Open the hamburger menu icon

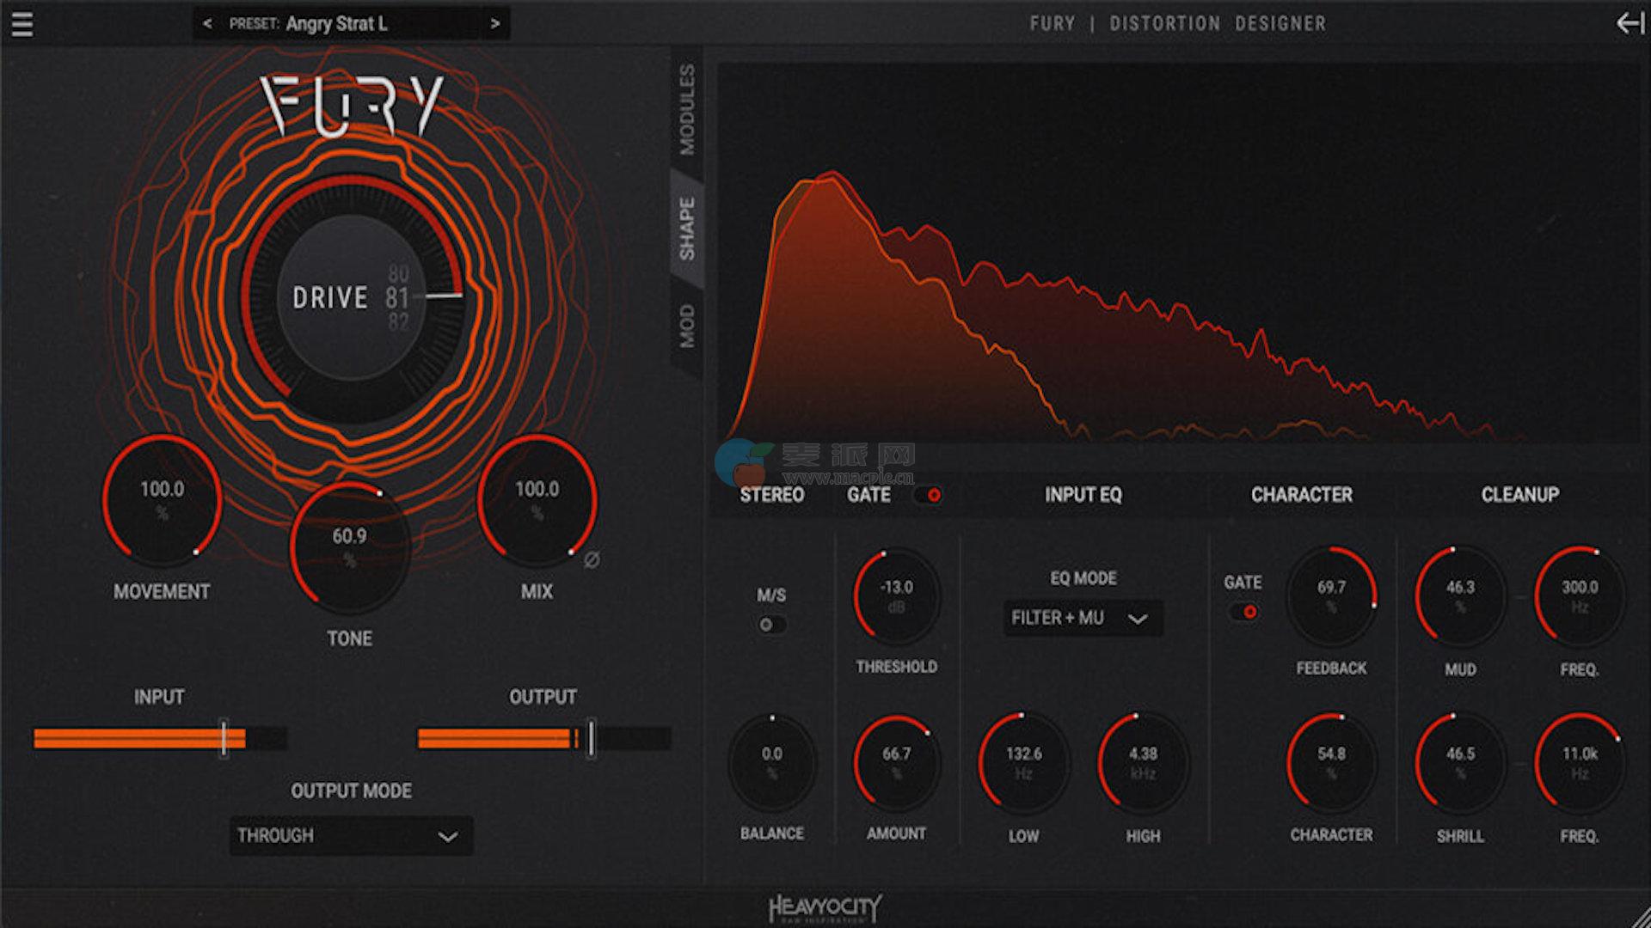22,24
